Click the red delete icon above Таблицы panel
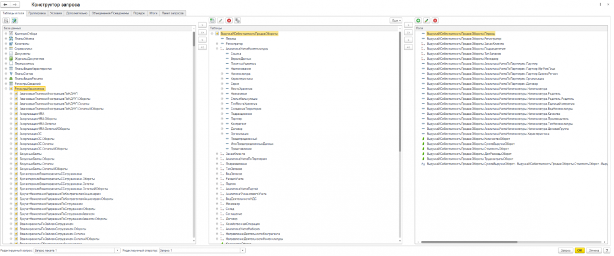The height and width of the screenshot is (256, 614). click(x=229, y=20)
